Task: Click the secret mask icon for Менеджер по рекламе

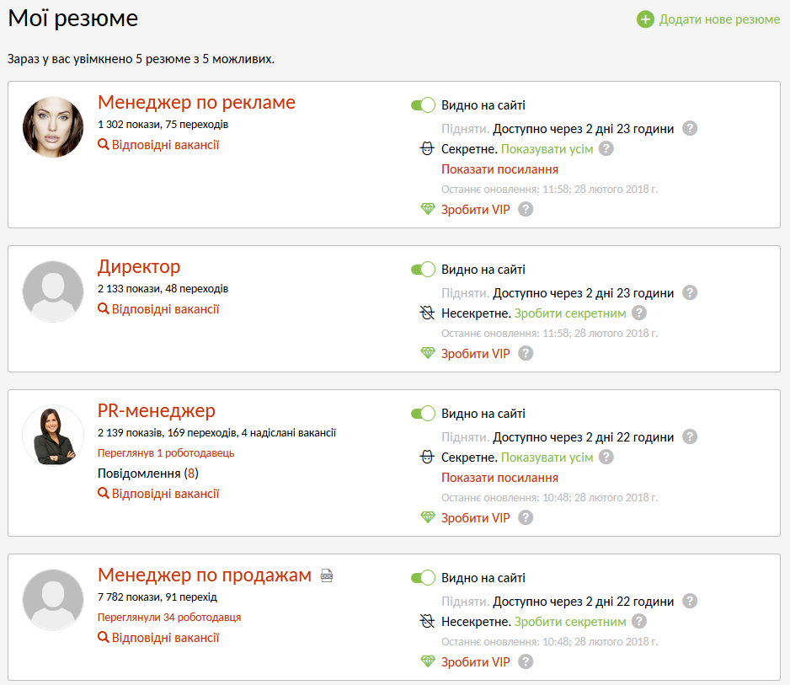Action: pos(428,149)
